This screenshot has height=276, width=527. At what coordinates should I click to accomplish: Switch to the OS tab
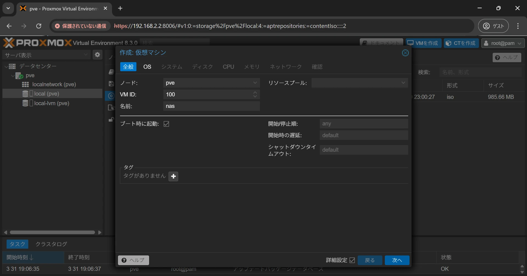(x=147, y=67)
